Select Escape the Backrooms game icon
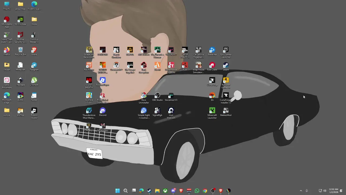Viewport: 346px width, 195px height. click(x=89, y=53)
